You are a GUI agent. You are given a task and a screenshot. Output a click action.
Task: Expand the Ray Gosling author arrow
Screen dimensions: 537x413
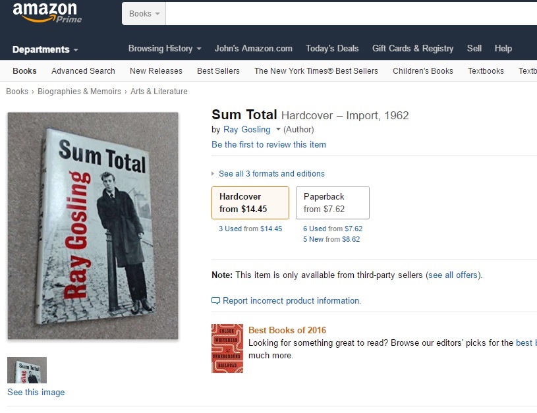click(x=278, y=130)
